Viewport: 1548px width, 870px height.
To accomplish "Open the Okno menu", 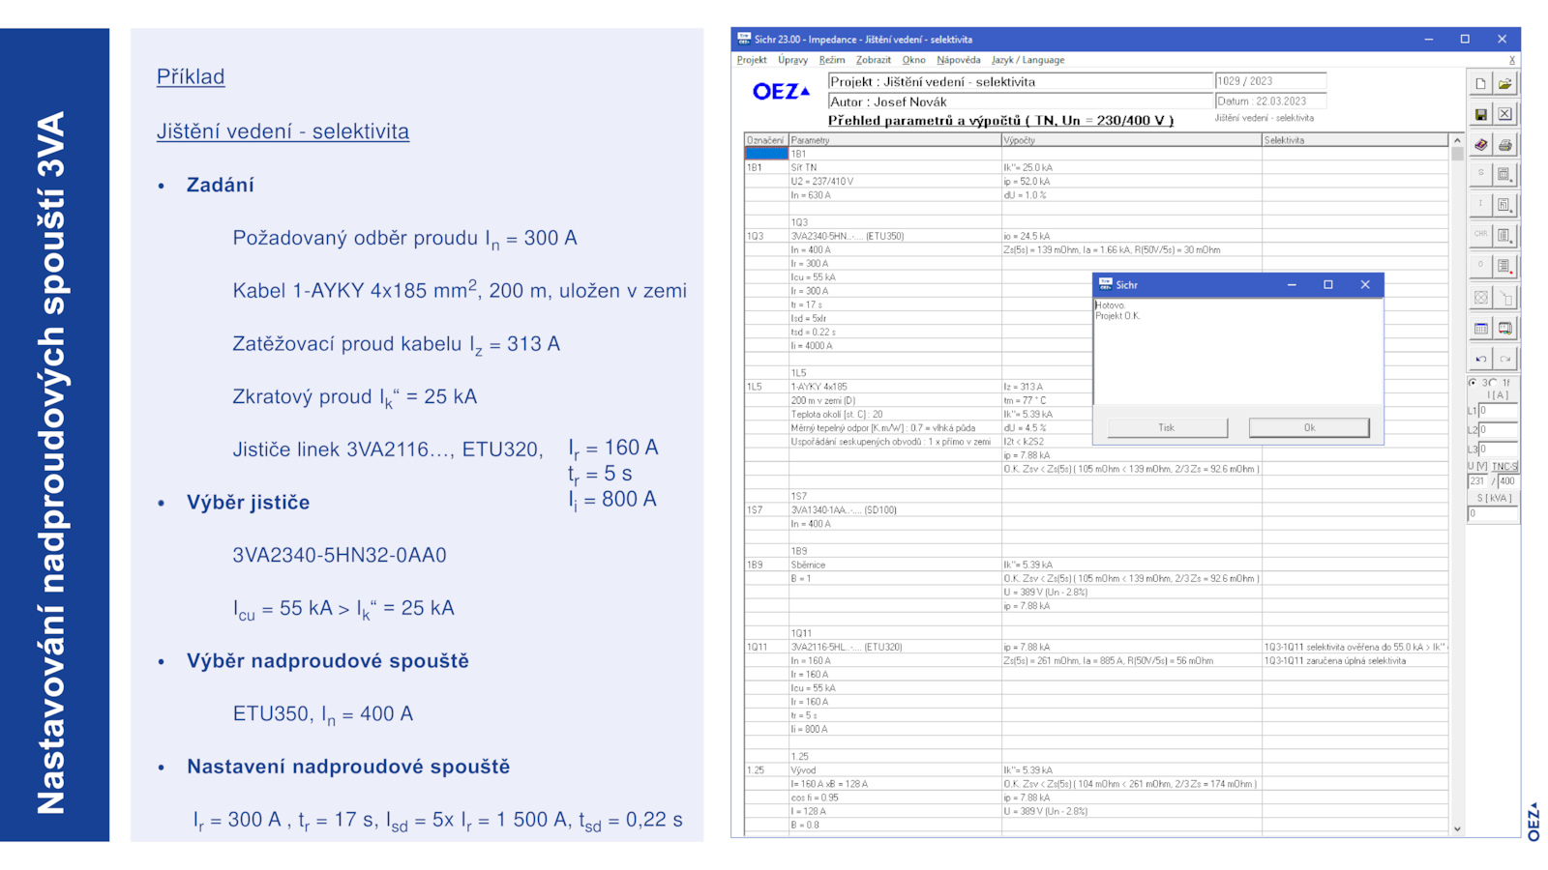I will coord(913,60).
